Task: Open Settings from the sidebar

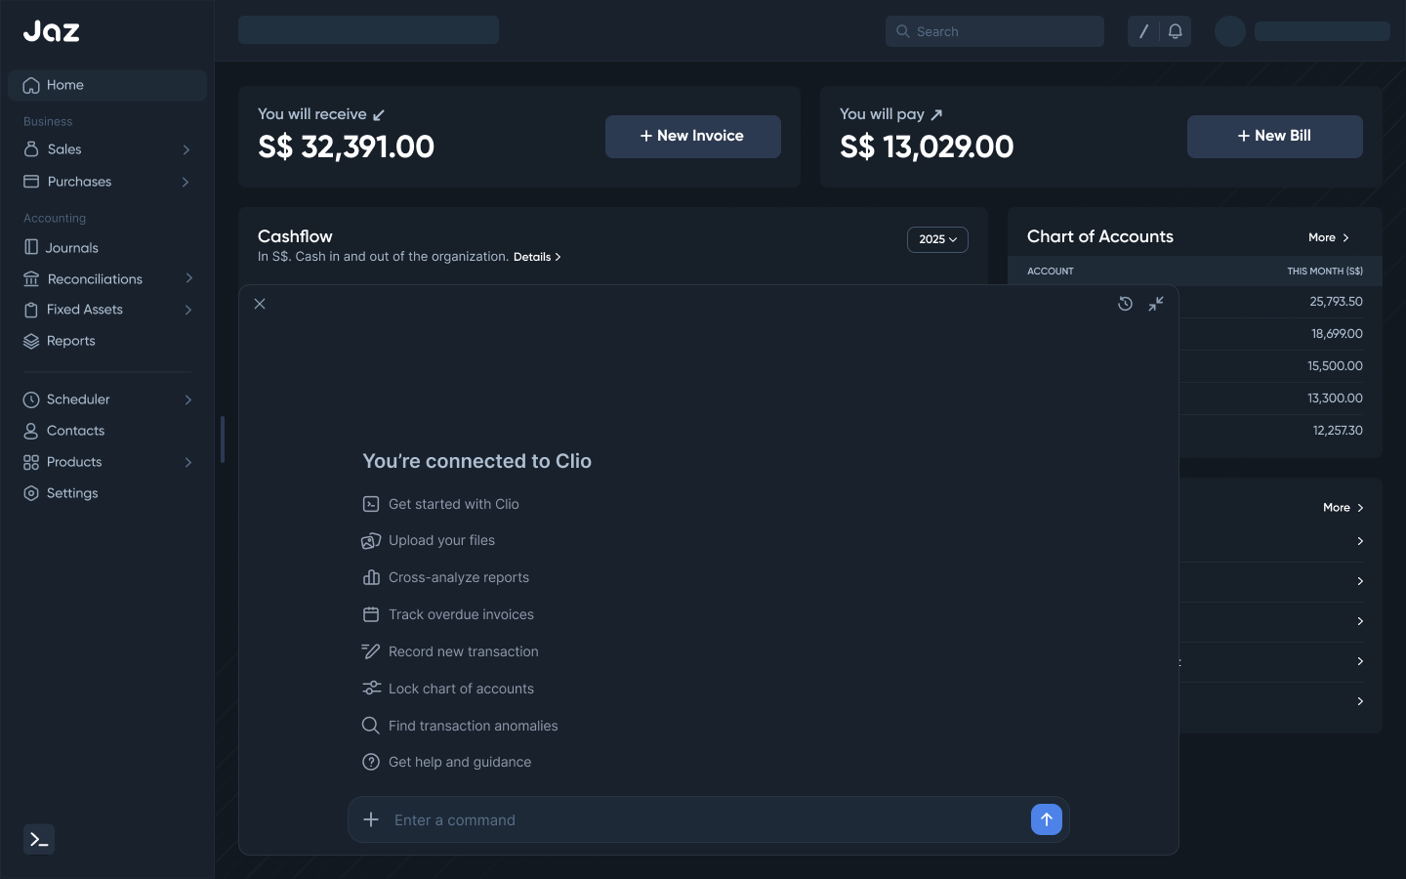Action: (x=72, y=493)
